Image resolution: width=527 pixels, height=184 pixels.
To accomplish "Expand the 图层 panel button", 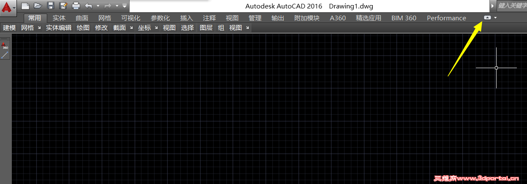I will click(x=206, y=28).
